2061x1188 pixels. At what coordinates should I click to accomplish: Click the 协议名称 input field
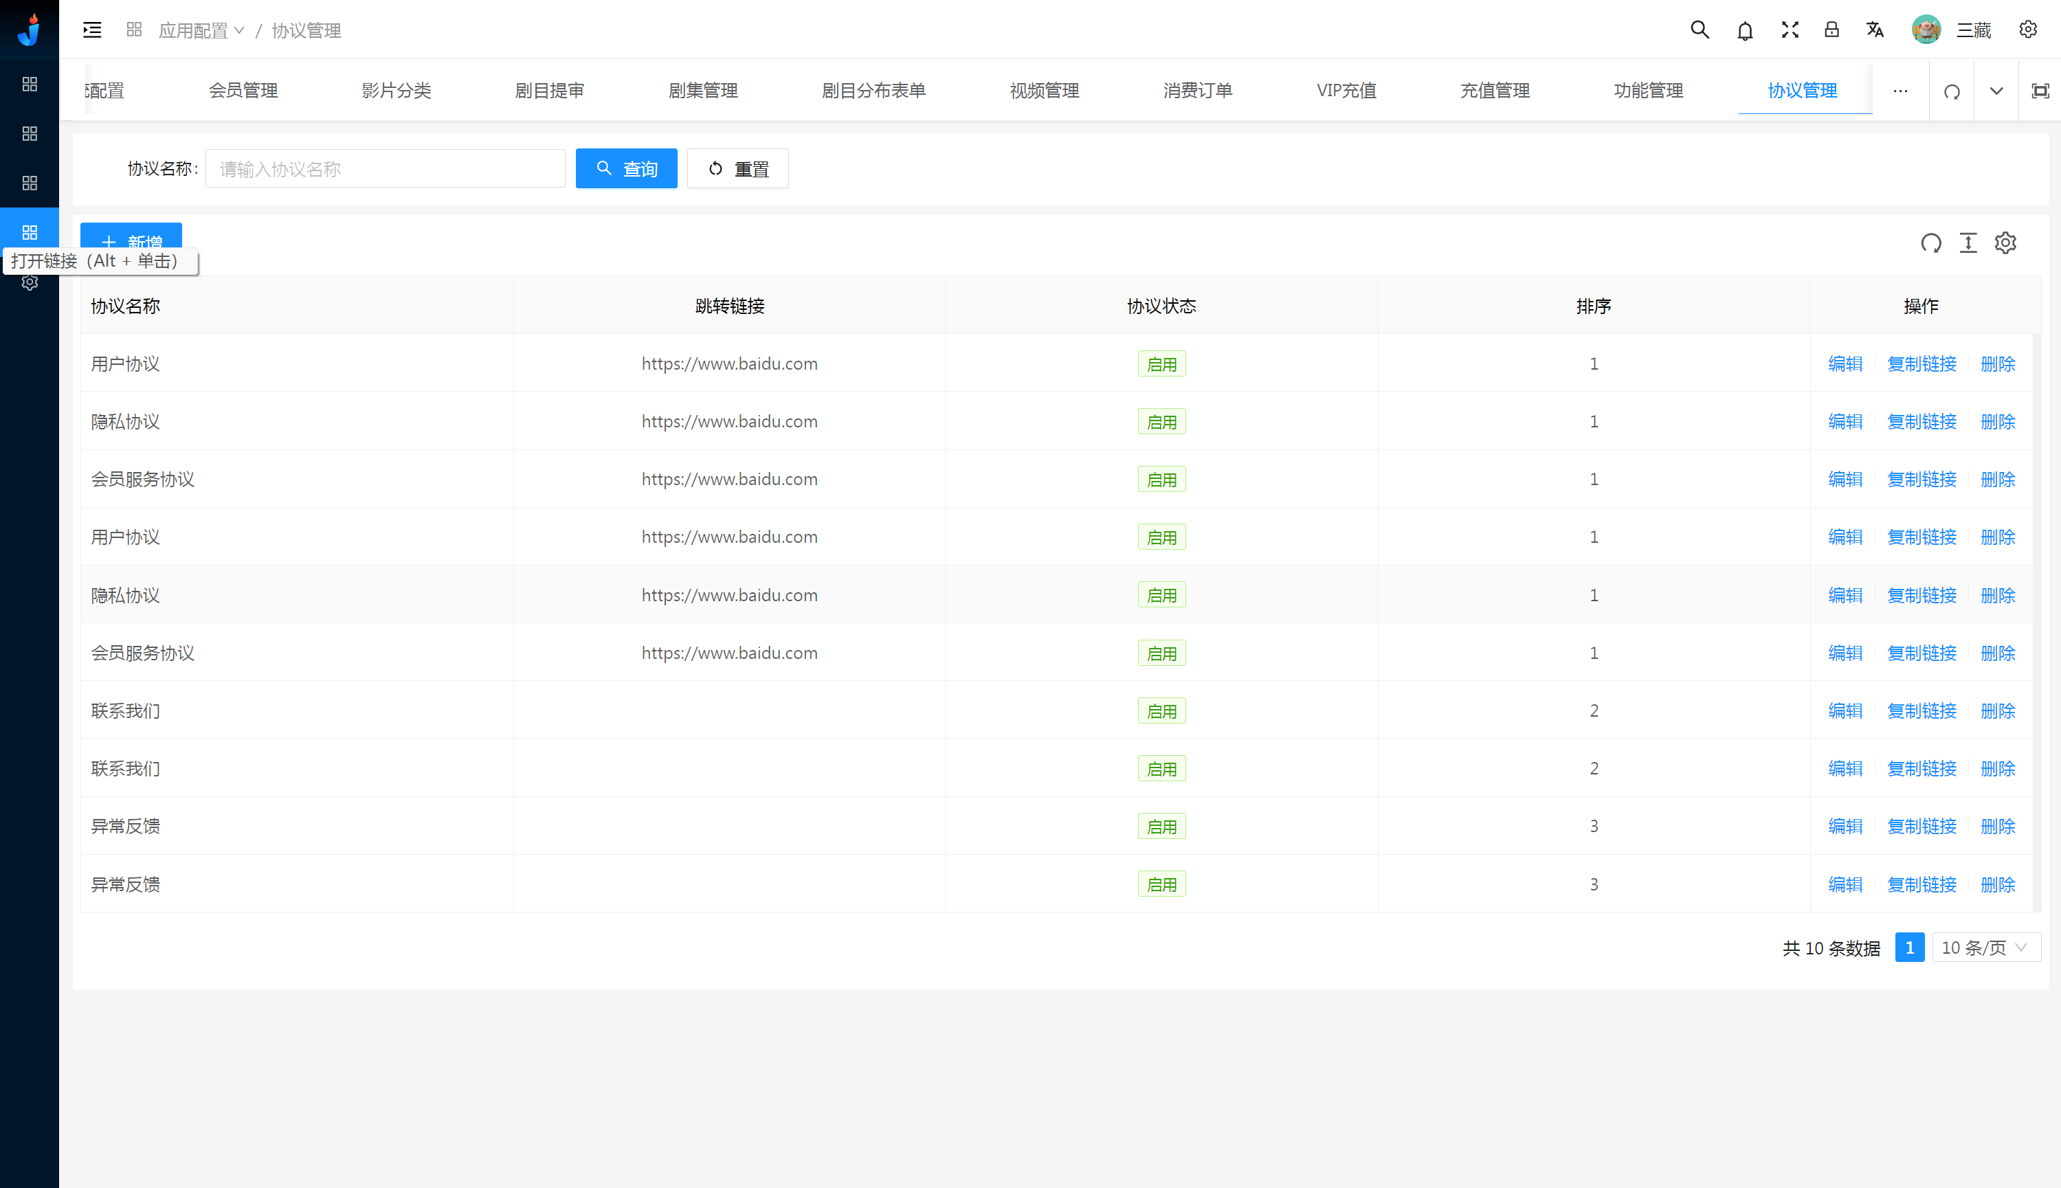tap(385, 169)
